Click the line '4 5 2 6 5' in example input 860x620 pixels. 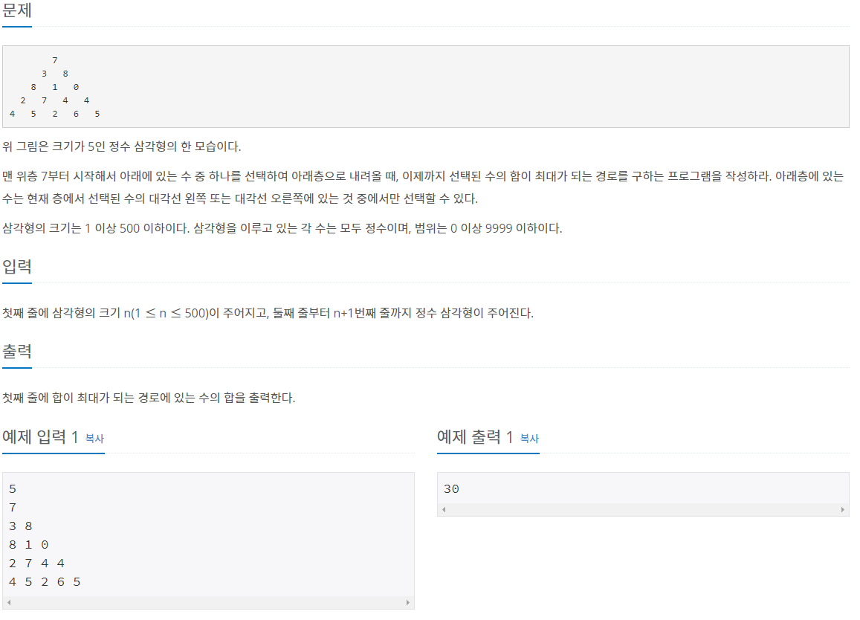(45, 582)
